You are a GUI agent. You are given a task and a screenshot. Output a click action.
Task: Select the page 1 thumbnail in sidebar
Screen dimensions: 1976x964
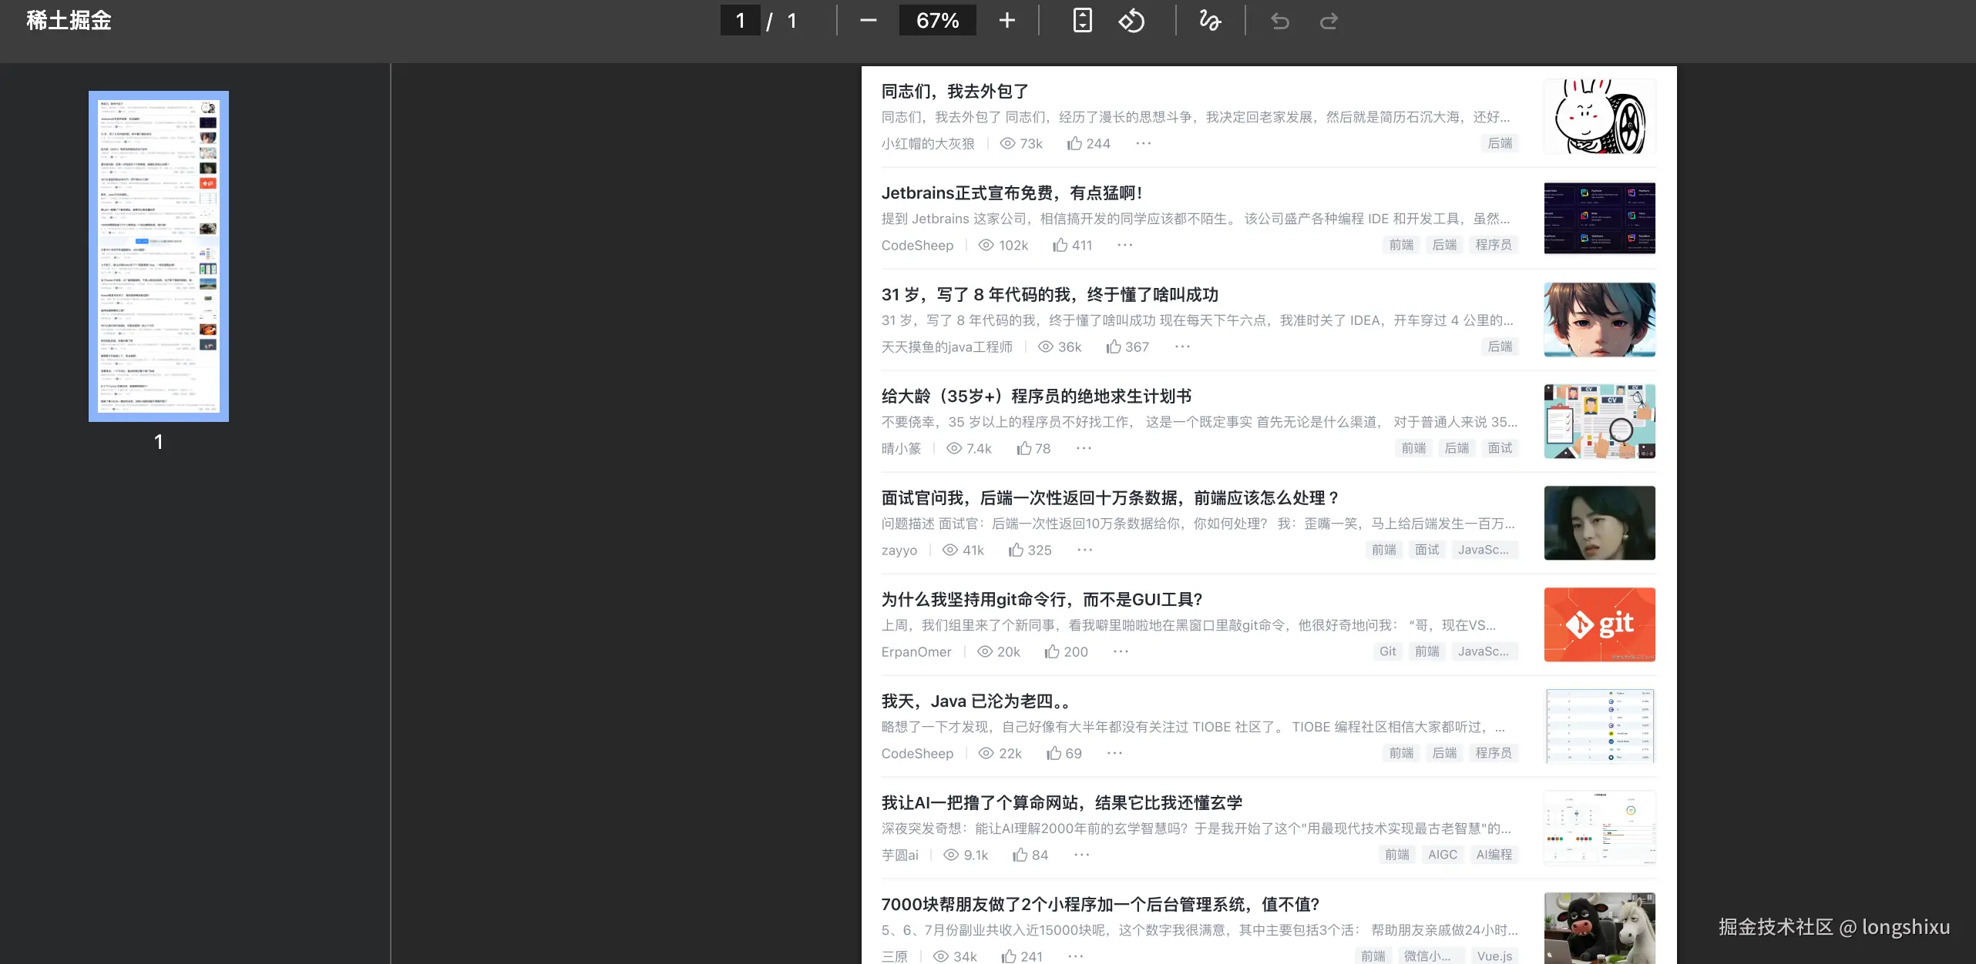coord(159,256)
